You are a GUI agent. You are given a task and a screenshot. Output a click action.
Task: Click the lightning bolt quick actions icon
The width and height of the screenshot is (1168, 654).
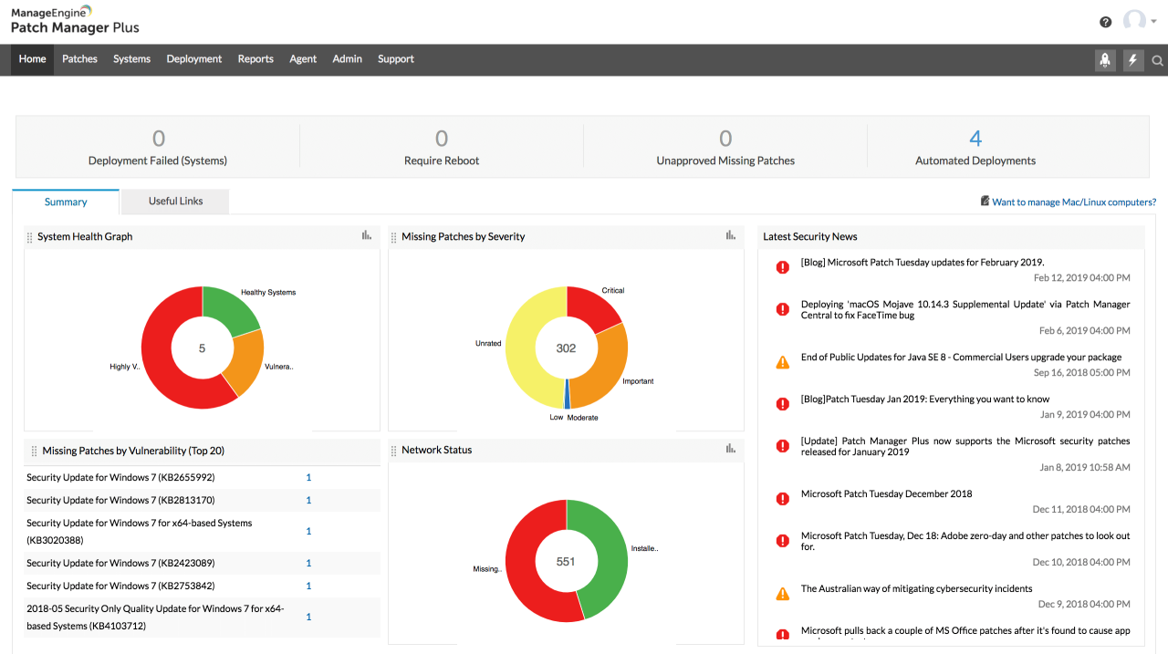(1132, 60)
